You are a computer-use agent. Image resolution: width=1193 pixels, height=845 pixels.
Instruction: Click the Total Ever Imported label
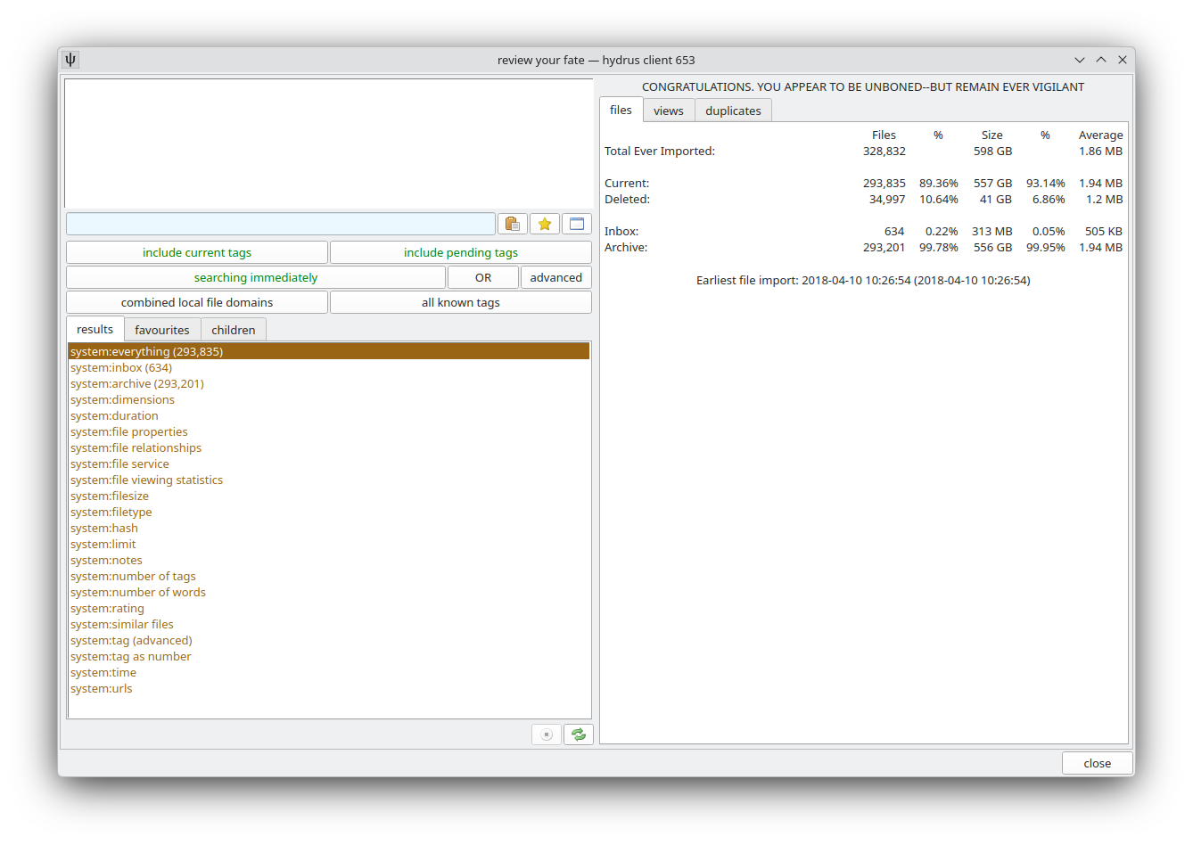660,151
